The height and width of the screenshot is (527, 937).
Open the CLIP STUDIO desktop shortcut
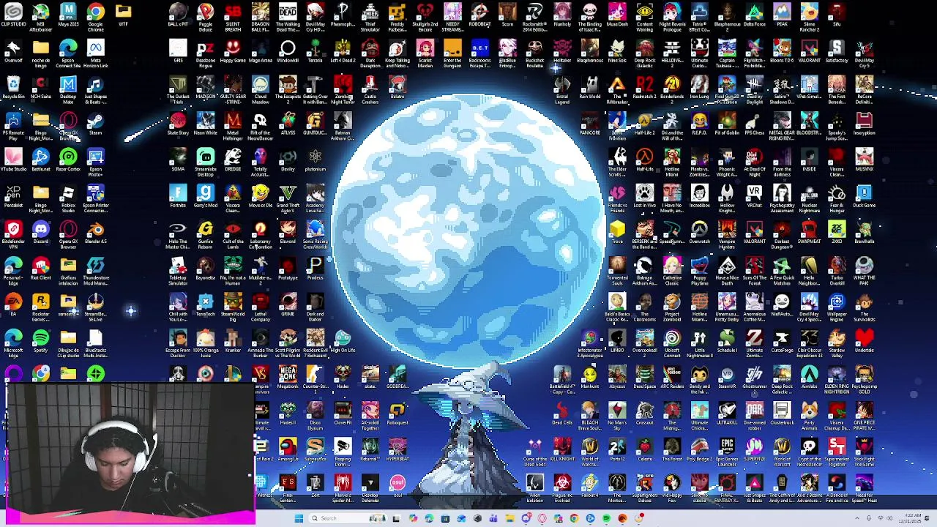(13, 15)
